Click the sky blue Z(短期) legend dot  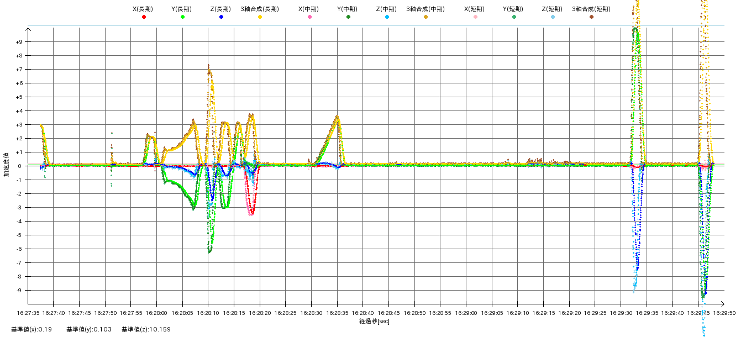[553, 17]
